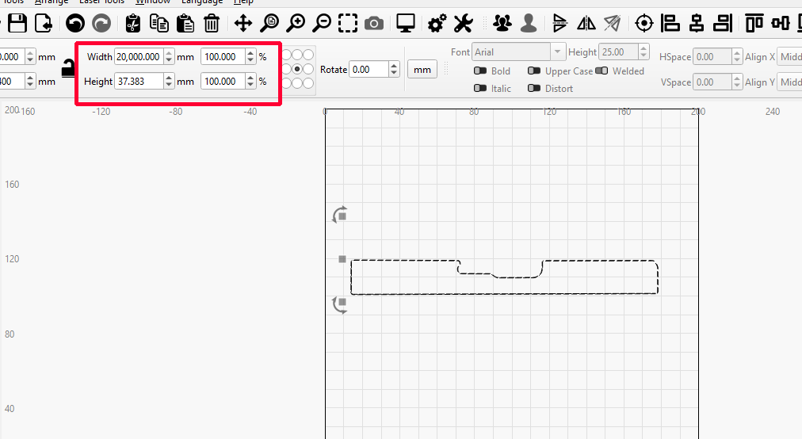
Task: Click the Save file icon
Action: click(x=17, y=23)
